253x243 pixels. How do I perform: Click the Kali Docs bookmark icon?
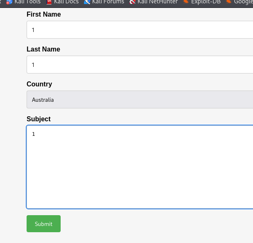click(49, 2)
